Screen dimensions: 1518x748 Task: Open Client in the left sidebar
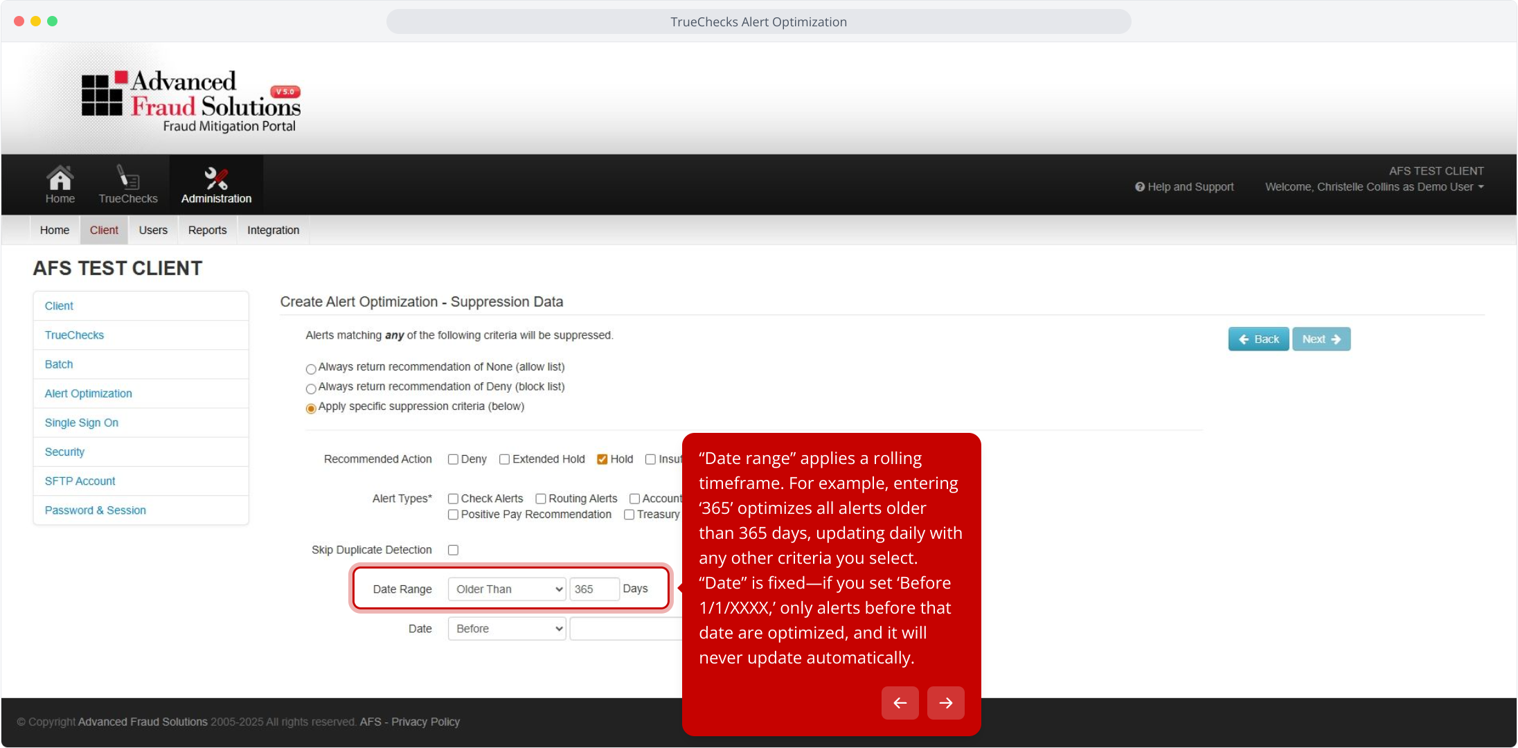(x=141, y=306)
